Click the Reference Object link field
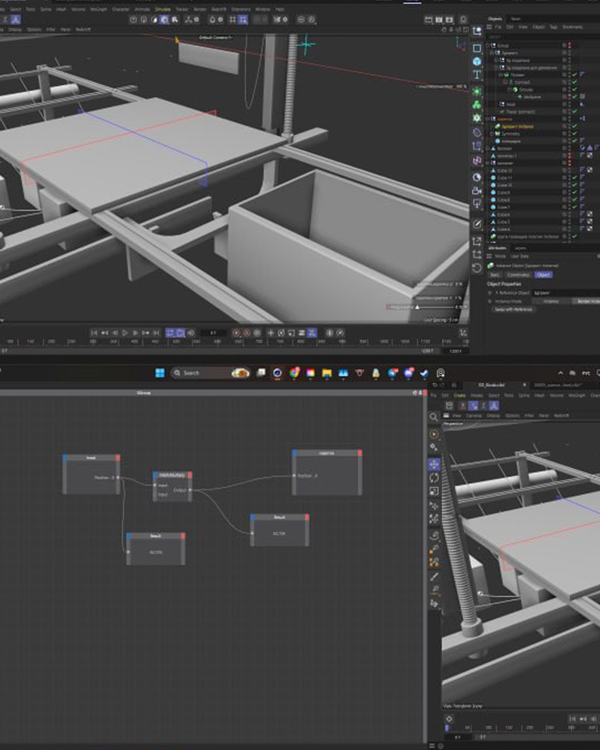This screenshot has height=750, width=600. [566, 293]
